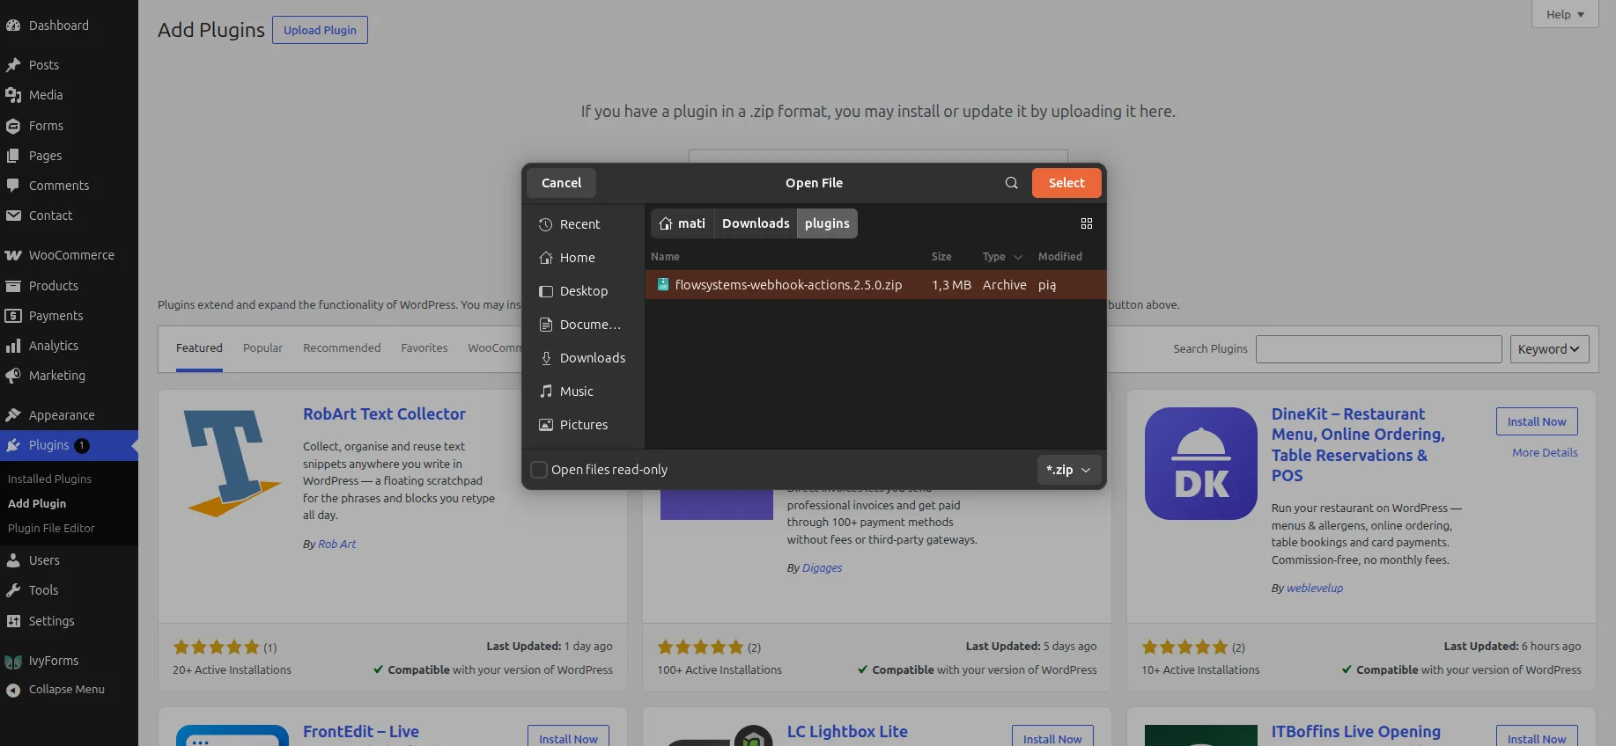Click the plugins folder path segment
1616x746 pixels.
coord(827,223)
